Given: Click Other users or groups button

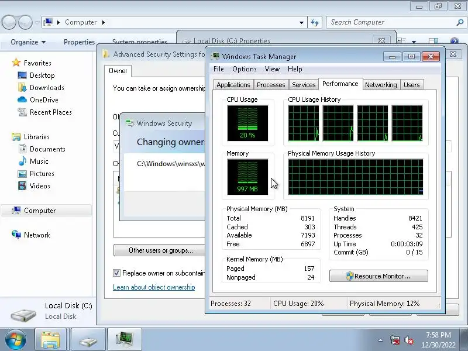Looking at the screenshot, I should click(x=160, y=250).
